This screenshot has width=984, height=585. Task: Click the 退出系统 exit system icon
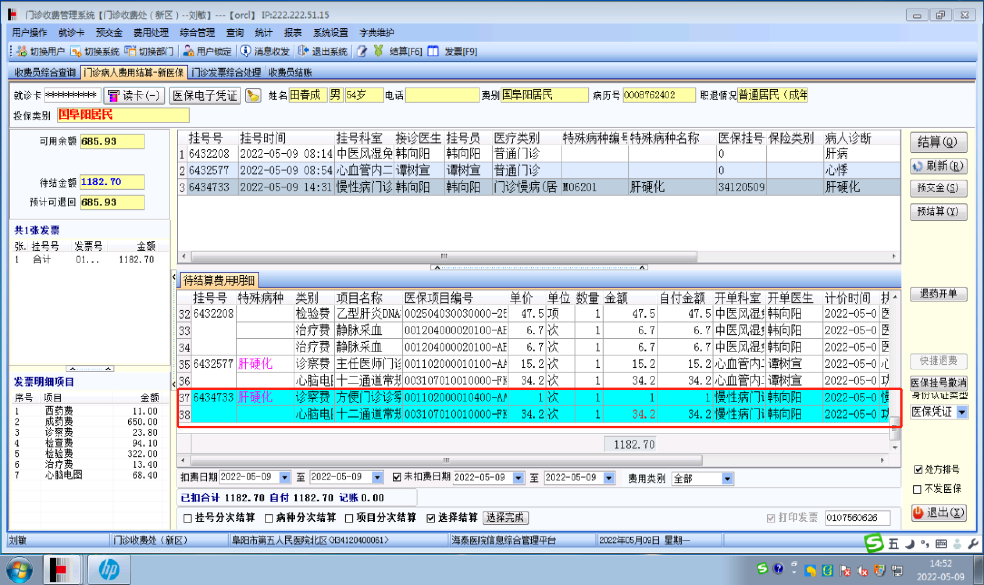(x=303, y=51)
